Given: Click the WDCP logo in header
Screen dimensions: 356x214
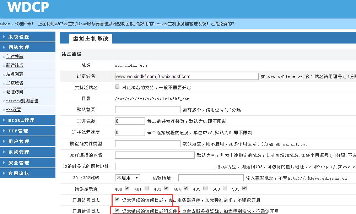Looking at the screenshot, I should point(28,7).
